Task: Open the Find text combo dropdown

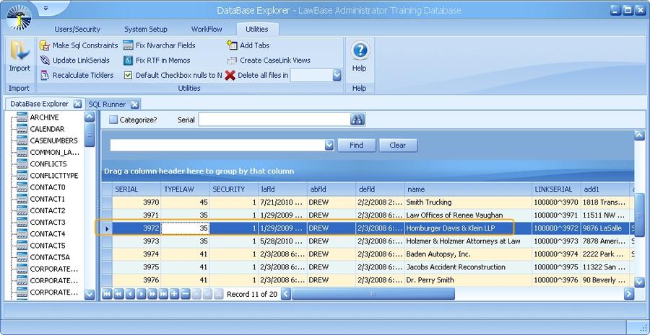Action: pyautogui.click(x=329, y=146)
